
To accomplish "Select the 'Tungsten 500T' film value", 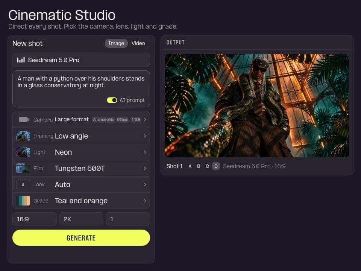I will coord(80,169).
